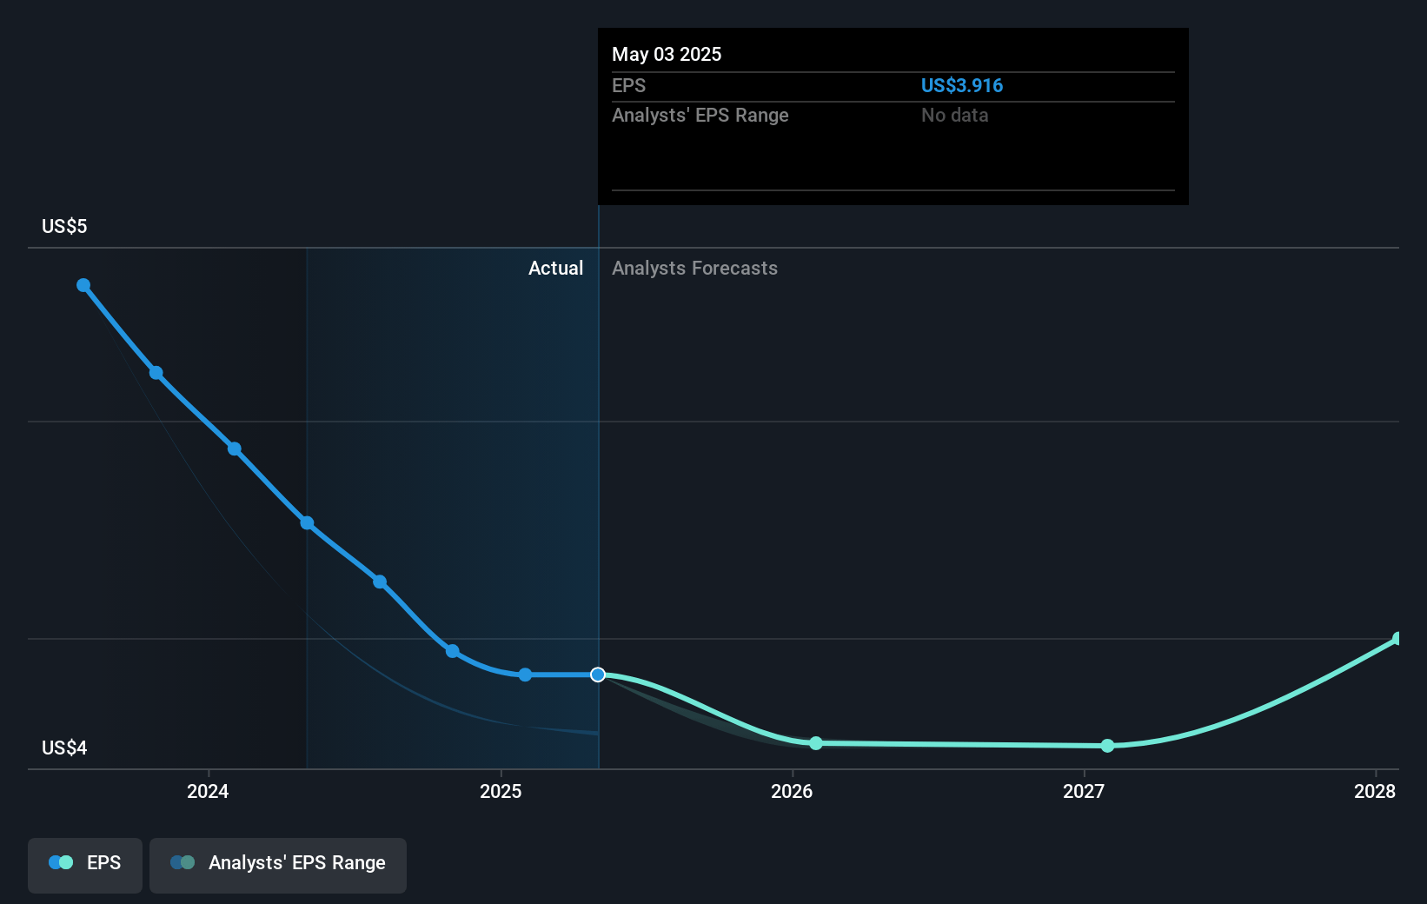Click the May 03 2025 tooltip date

coord(667,54)
